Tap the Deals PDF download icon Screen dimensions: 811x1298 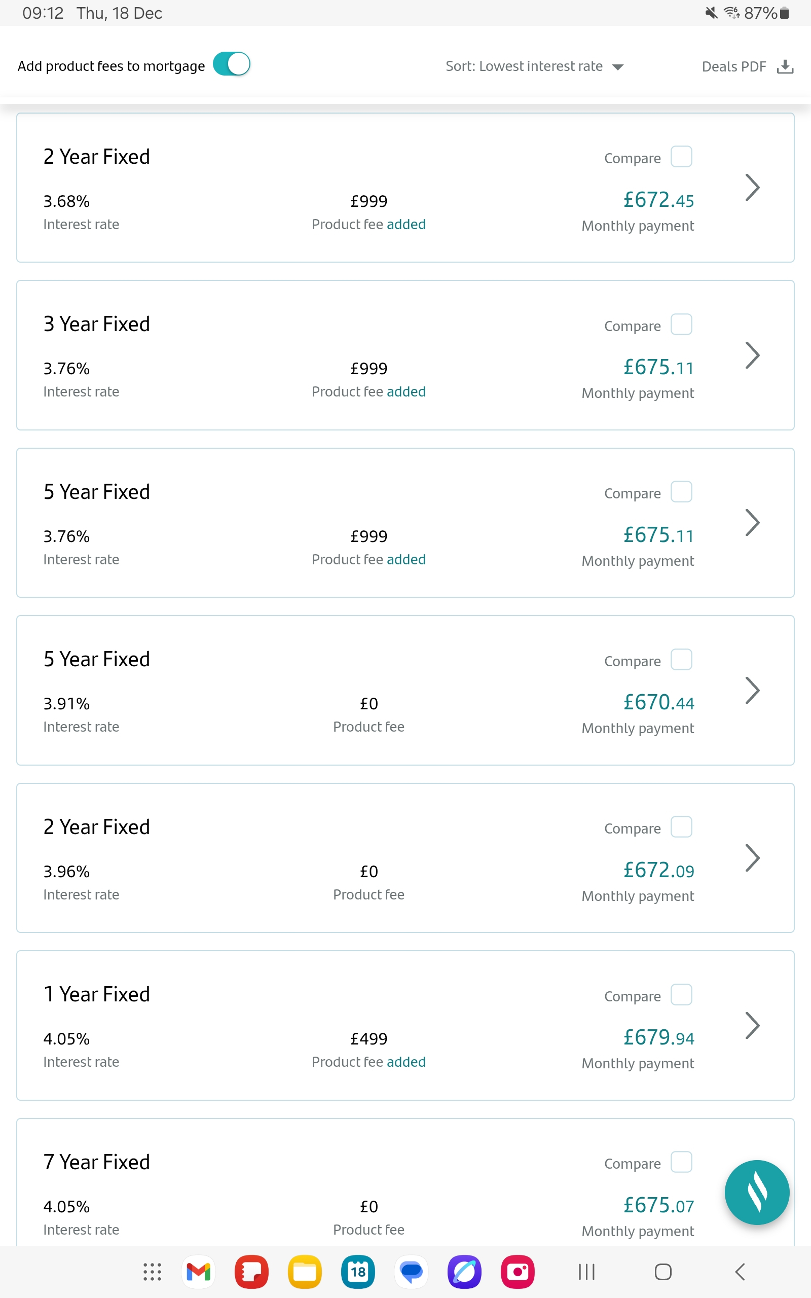click(x=785, y=66)
